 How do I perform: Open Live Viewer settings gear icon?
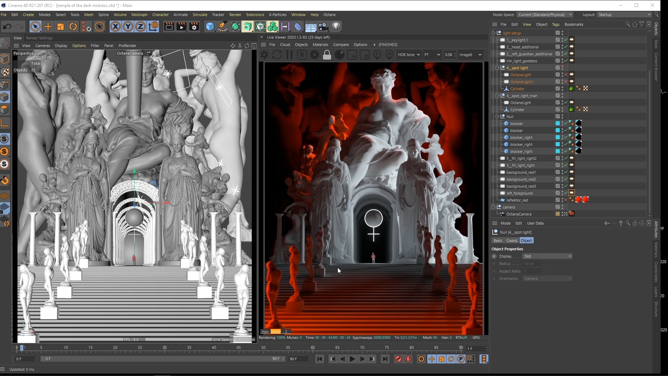coord(315,55)
